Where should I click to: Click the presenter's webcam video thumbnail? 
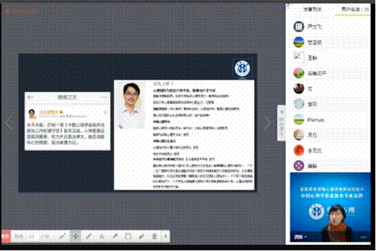tap(330, 207)
